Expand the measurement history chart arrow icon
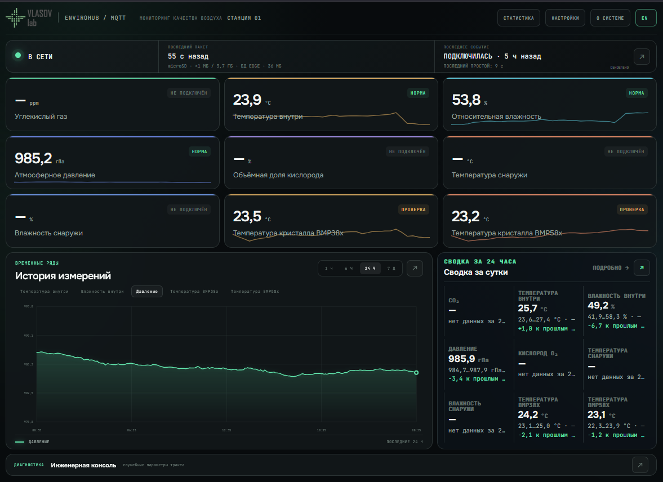This screenshot has height=482, width=663. point(415,268)
